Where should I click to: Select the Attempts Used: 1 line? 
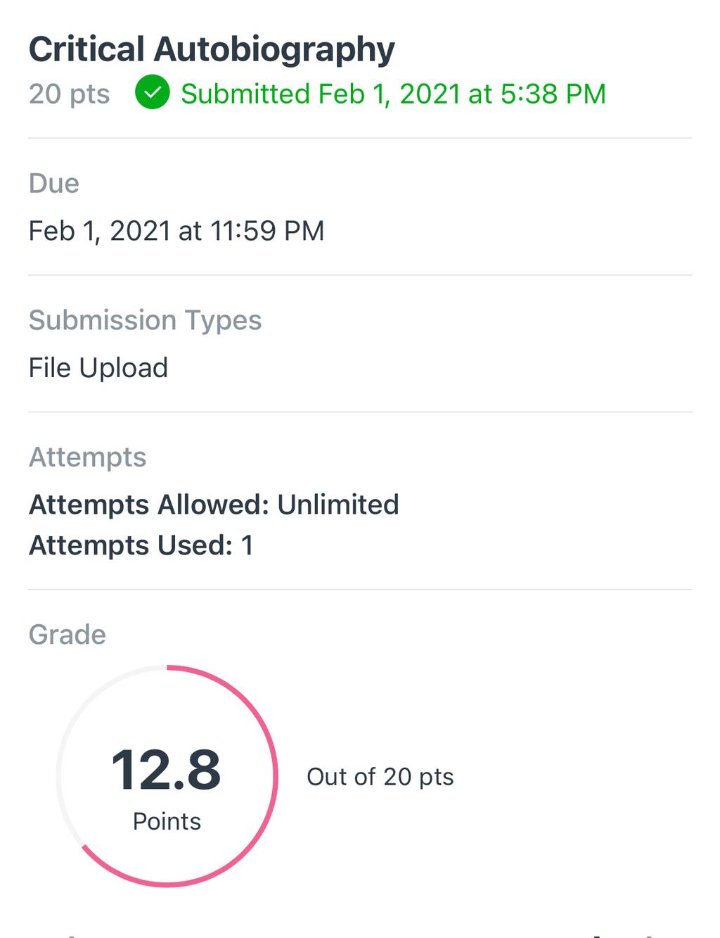[x=141, y=545]
